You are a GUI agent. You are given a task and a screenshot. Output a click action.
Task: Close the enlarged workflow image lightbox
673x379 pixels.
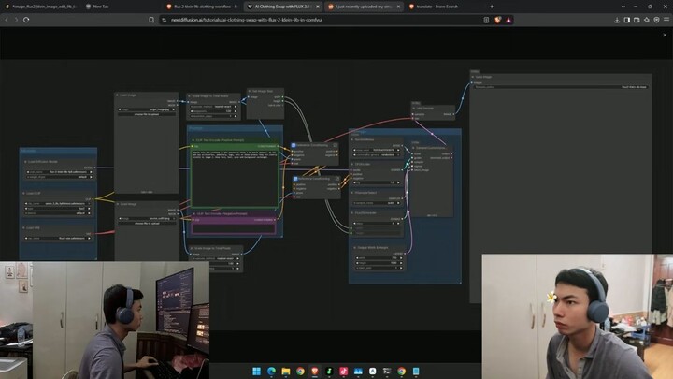[x=665, y=35]
